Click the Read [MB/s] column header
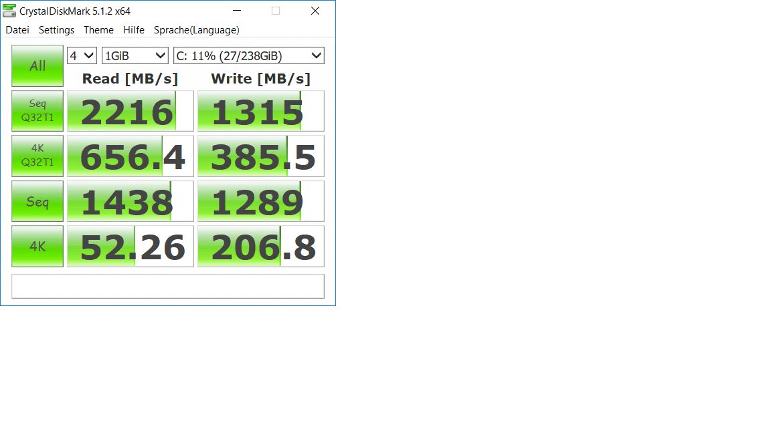771x433 pixels. (130, 79)
